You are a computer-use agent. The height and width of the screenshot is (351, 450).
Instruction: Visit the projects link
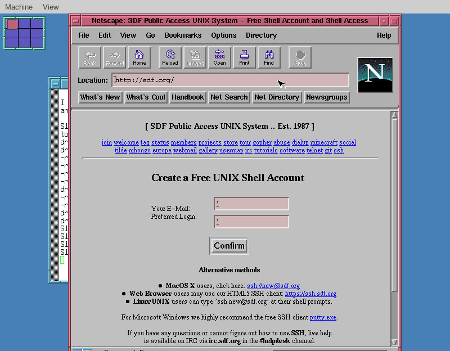[210, 142]
